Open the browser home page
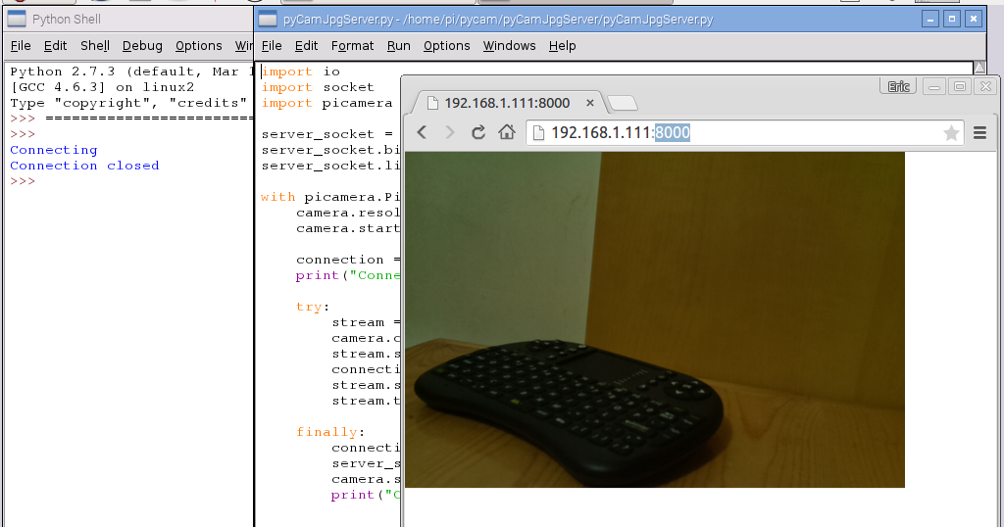 pyautogui.click(x=507, y=132)
